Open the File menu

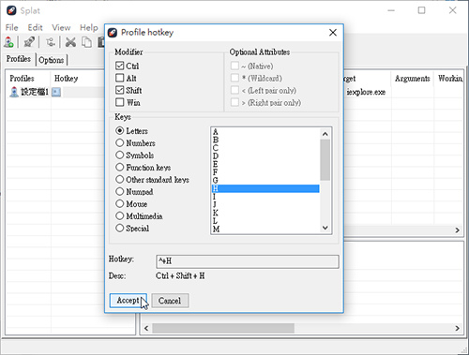(x=12, y=27)
